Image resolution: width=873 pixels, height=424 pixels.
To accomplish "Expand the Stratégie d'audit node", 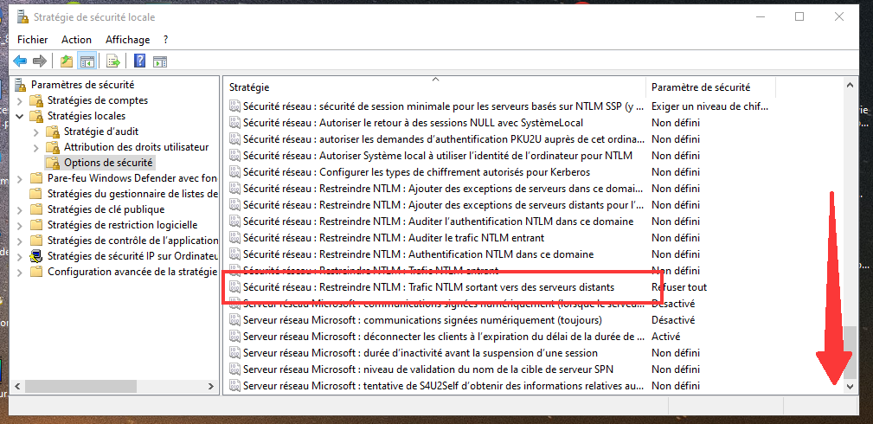I will [x=36, y=132].
